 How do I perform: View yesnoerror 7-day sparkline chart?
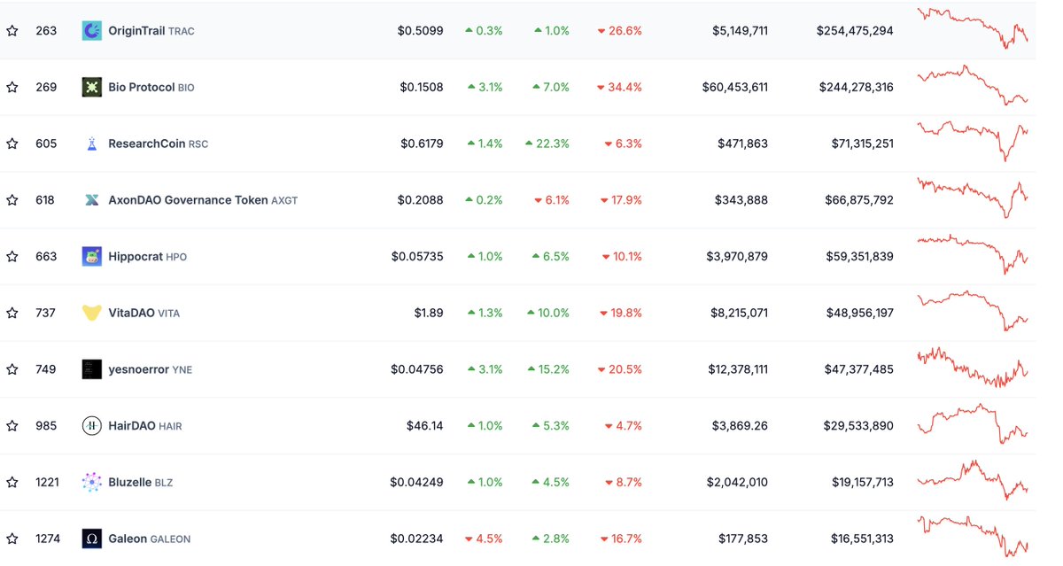pos(973,368)
